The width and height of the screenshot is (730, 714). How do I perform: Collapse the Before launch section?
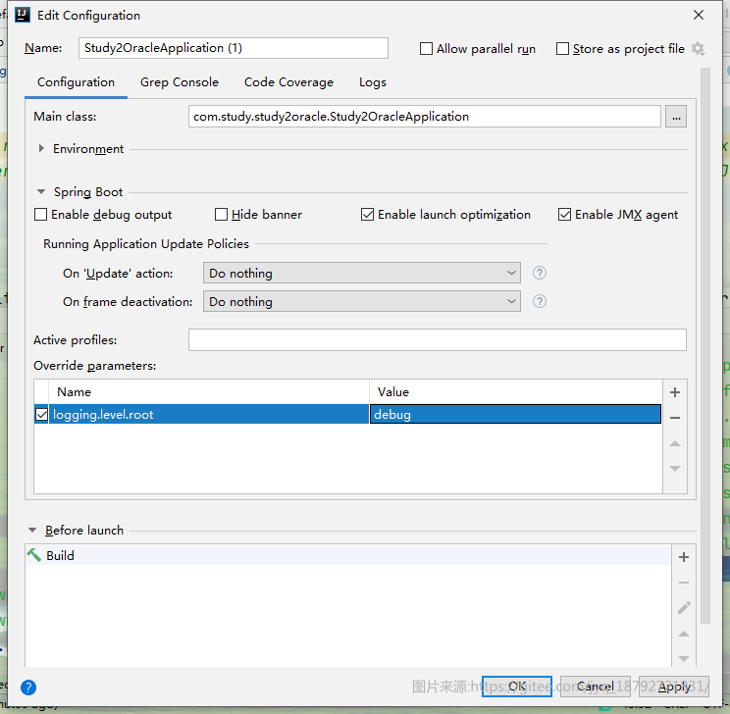(x=32, y=531)
